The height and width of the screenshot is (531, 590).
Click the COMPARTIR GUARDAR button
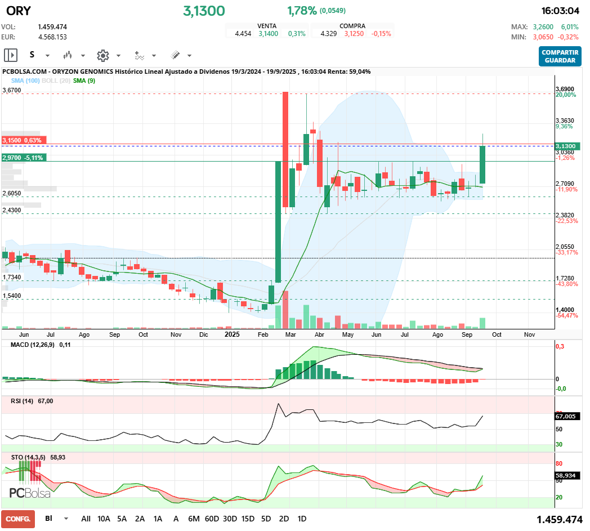pyautogui.click(x=560, y=56)
